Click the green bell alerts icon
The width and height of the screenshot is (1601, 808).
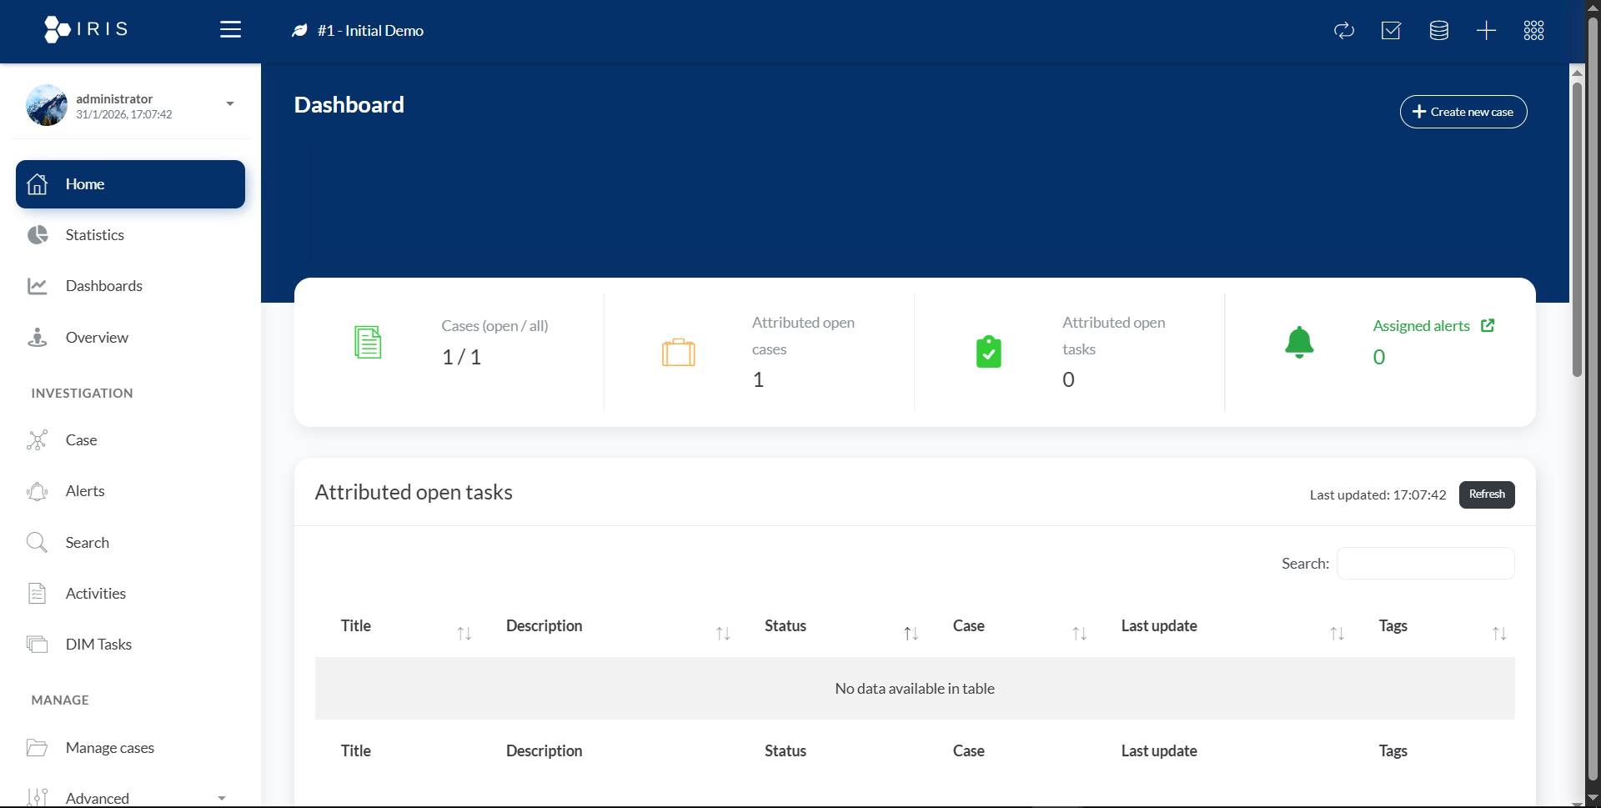(x=1298, y=342)
